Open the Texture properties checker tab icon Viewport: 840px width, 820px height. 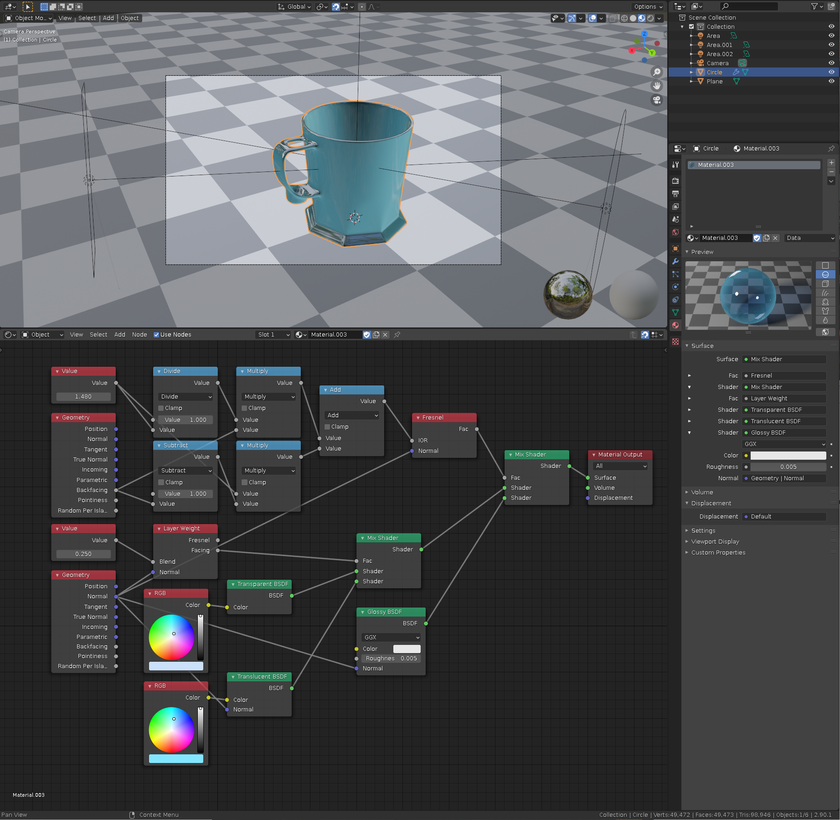click(675, 342)
